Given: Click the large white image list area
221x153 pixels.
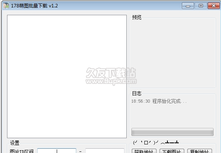Looking at the screenshot, I should click(x=67, y=76).
